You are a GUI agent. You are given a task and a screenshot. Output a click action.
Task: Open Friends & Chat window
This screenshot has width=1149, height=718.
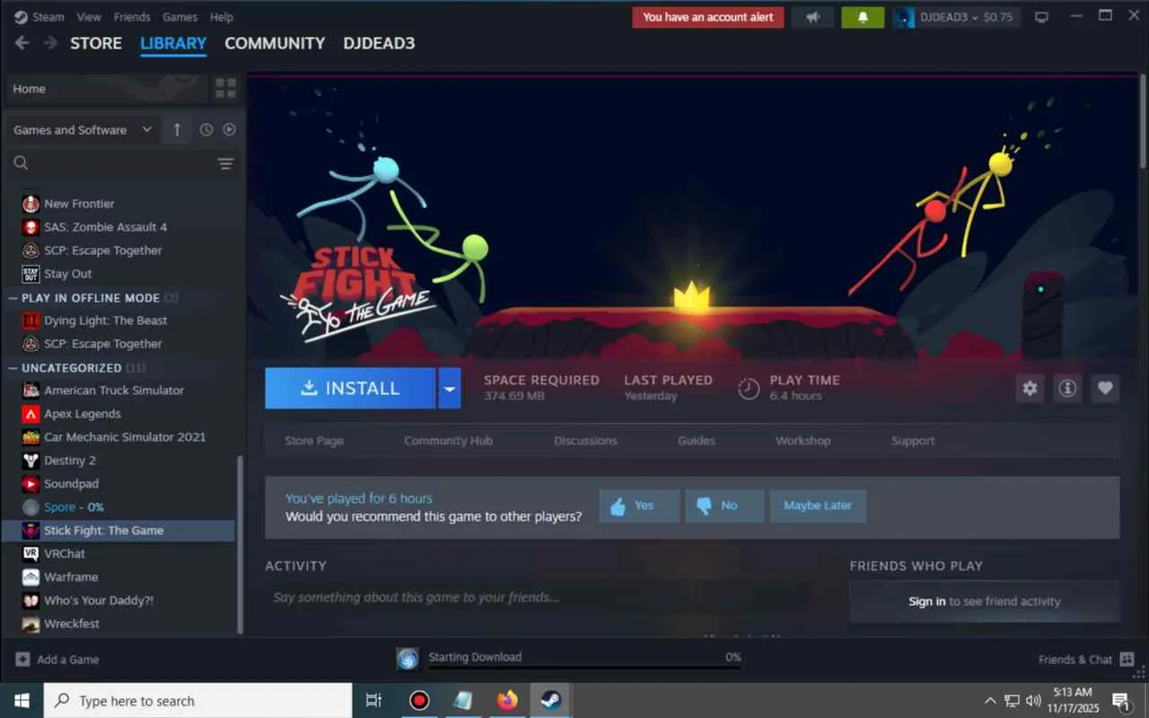[x=1086, y=659]
